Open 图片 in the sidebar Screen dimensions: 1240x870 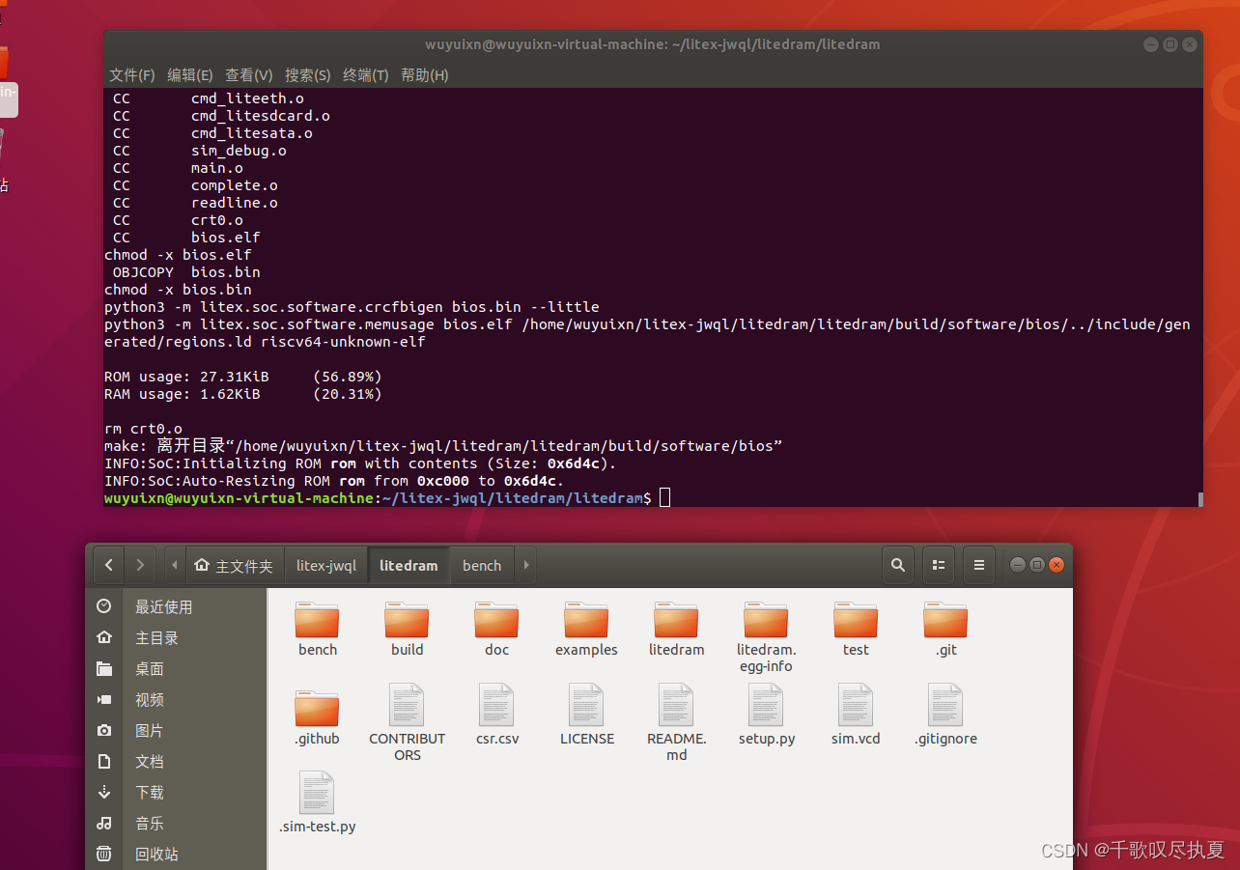pos(150,730)
